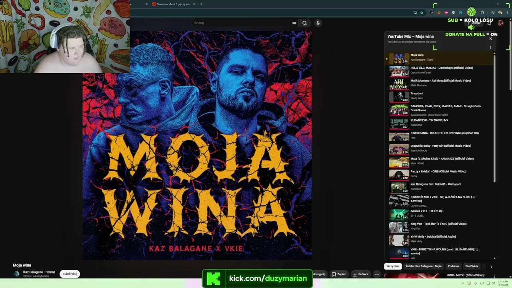
Task: Open the volume icon in system tray
Action: tap(493, 283)
